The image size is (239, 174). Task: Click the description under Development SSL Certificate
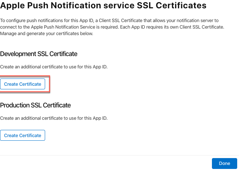tap(54, 67)
